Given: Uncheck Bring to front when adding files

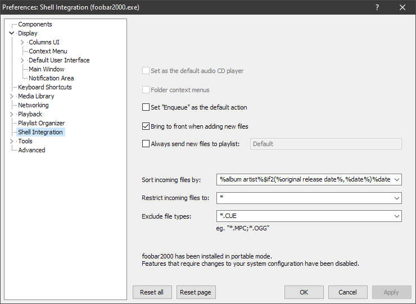Looking at the screenshot, I should pyautogui.click(x=146, y=126).
